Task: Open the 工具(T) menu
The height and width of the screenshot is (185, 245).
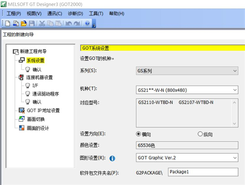Action: click(96, 13)
